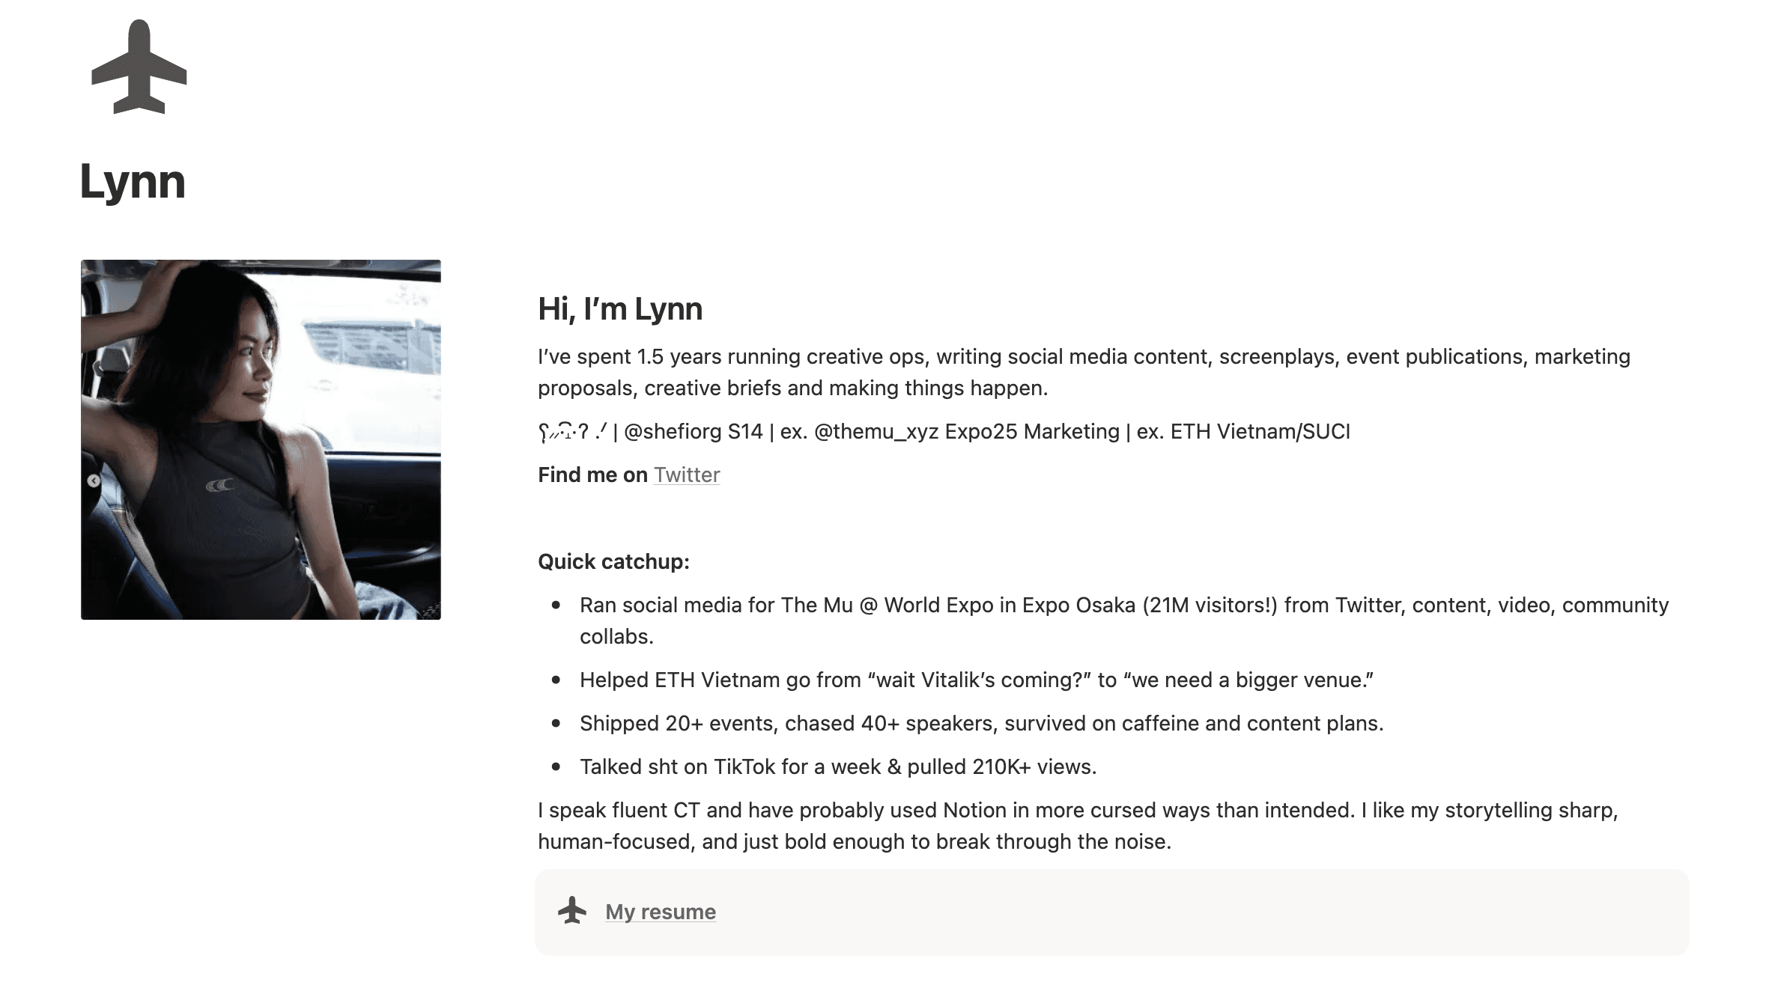
Task: Click the small airplane icon beside My resume
Action: click(572, 911)
